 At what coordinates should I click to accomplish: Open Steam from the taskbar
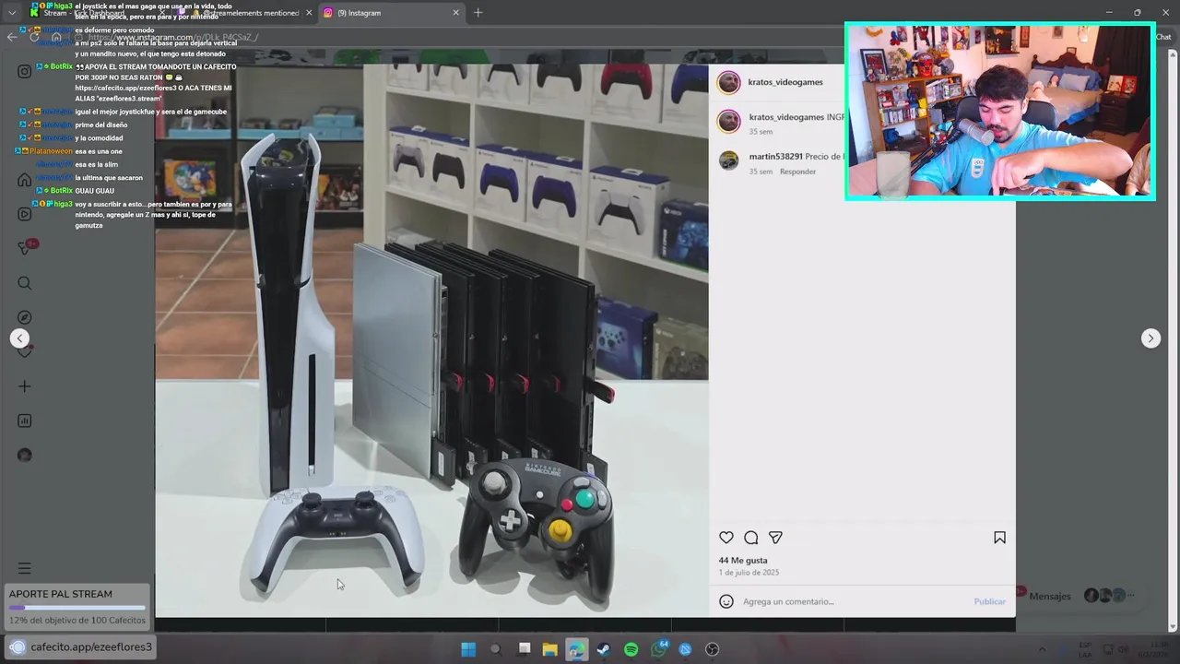click(603, 649)
